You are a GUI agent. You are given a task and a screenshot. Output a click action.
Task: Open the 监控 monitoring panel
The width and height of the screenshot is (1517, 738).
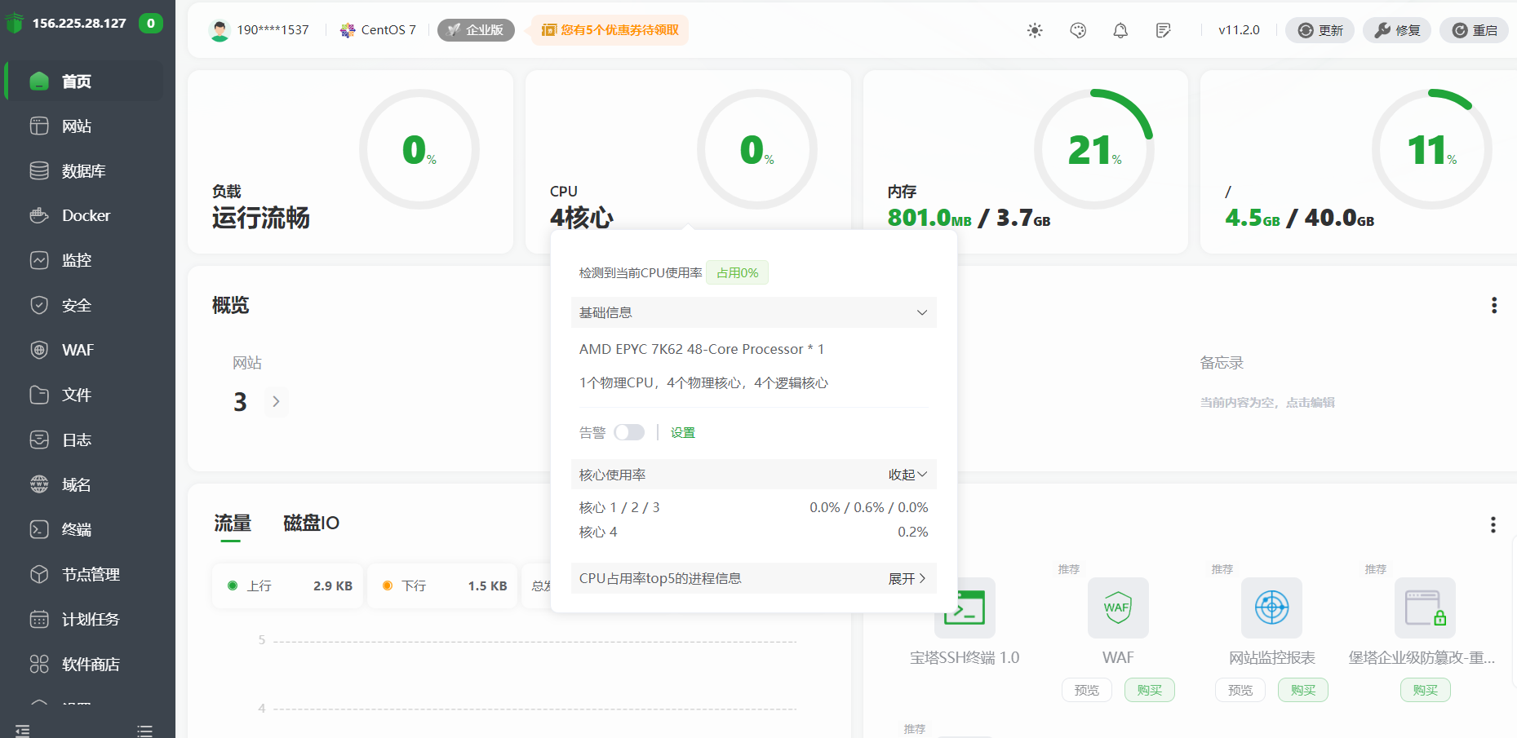78,260
